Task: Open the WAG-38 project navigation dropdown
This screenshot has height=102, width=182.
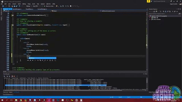Action: (27, 11)
